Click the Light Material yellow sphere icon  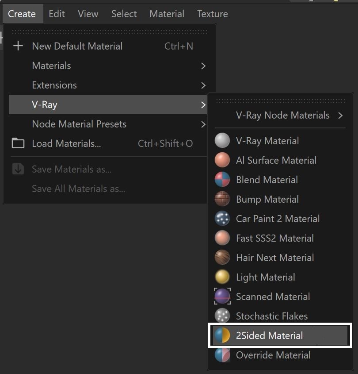(x=222, y=277)
